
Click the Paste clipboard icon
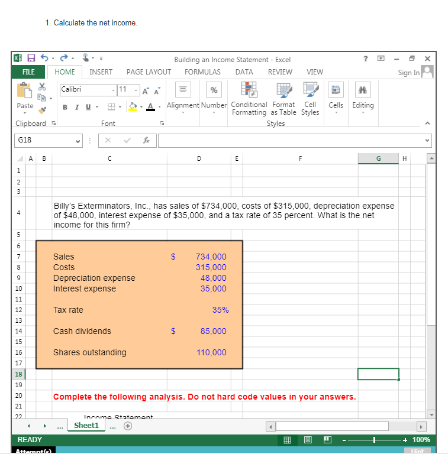25,90
